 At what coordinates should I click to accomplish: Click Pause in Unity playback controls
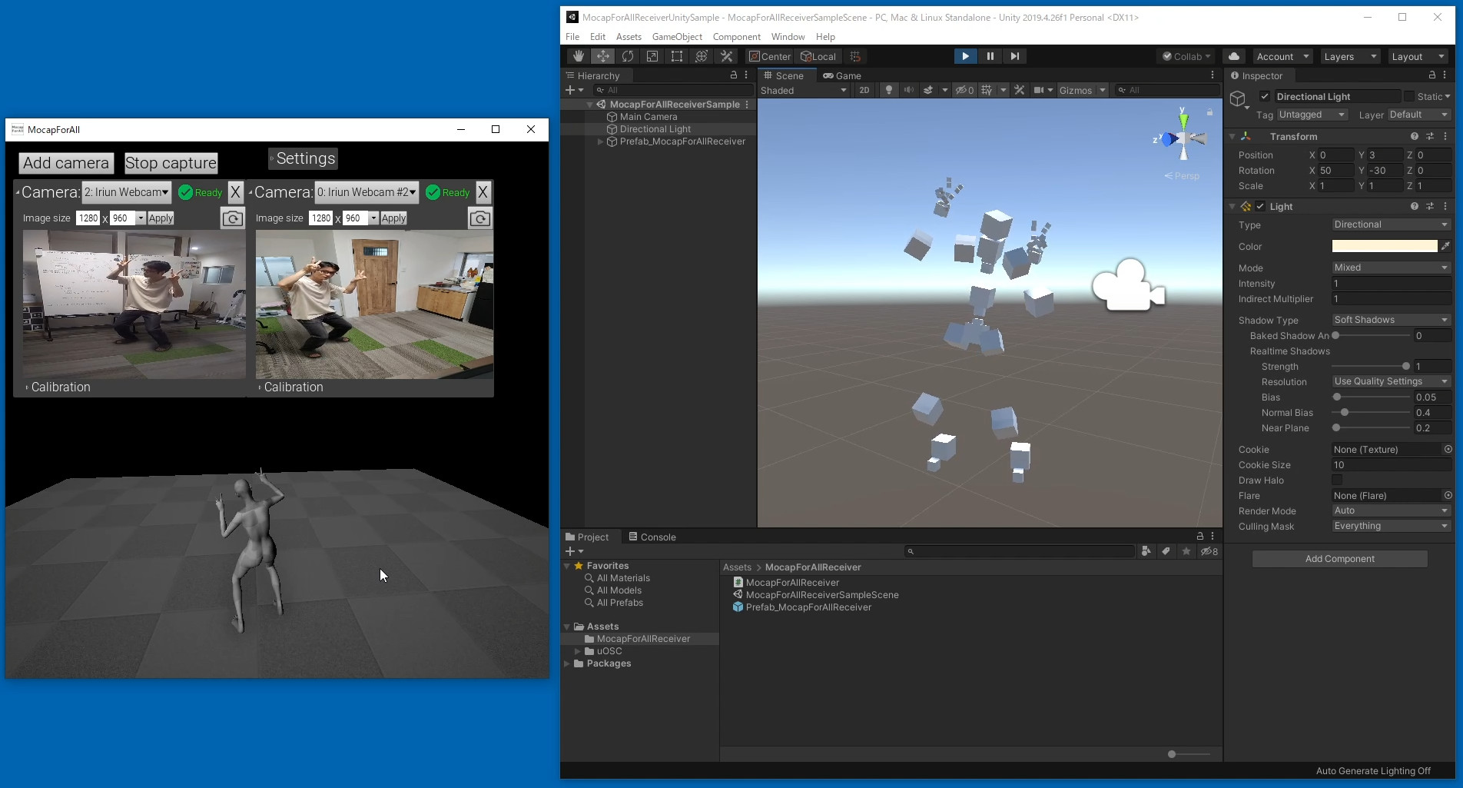[x=990, y=56]
